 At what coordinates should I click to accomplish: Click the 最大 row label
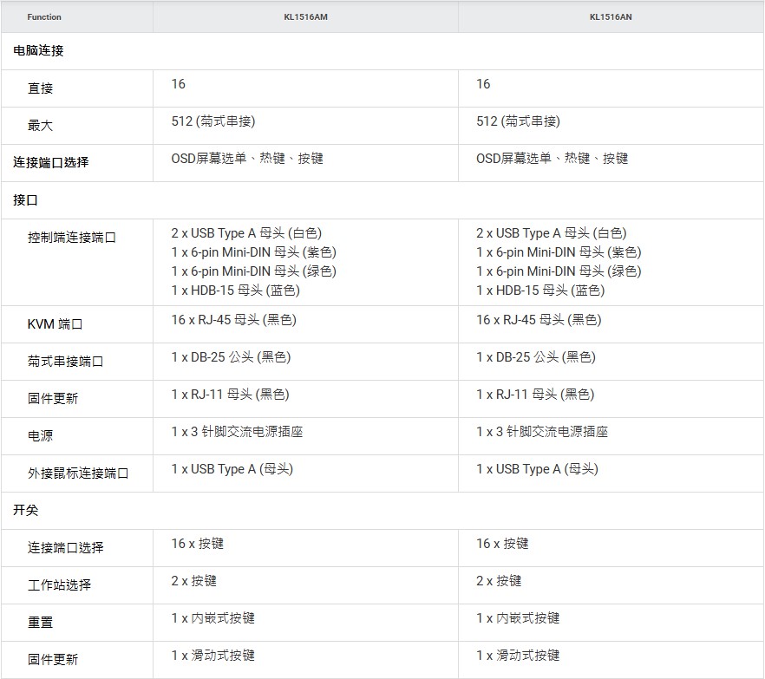point(40,126)
